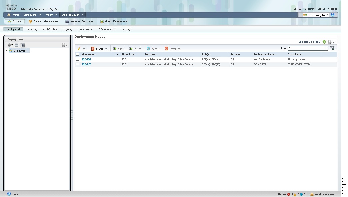
Task: Switch to tree view icon in Deployment panel
Action: (23, 45)
